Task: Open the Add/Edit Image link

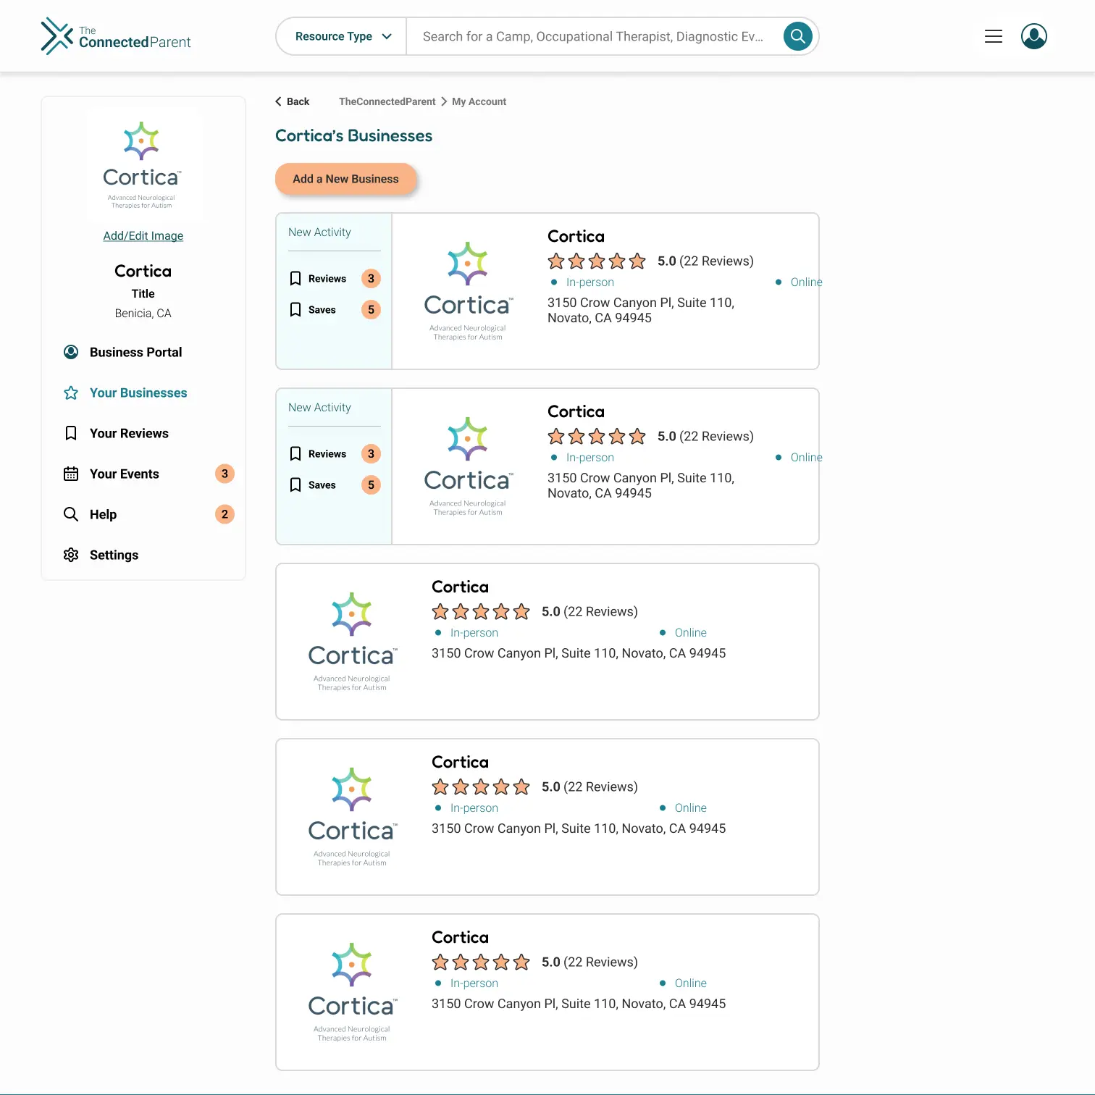Action: point(143,235)
